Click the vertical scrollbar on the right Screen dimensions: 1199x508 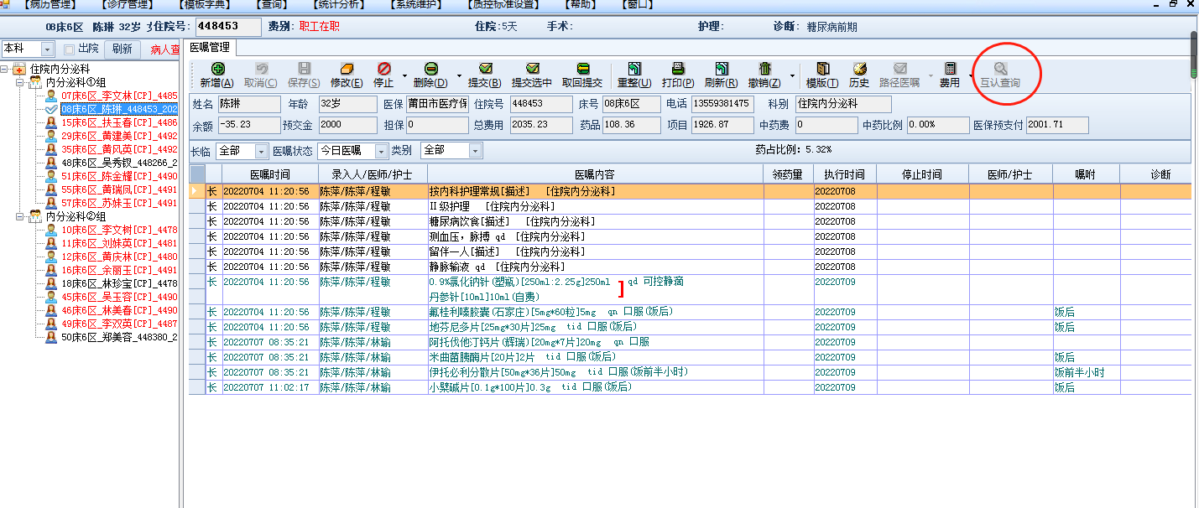(x=1194, y=55)
